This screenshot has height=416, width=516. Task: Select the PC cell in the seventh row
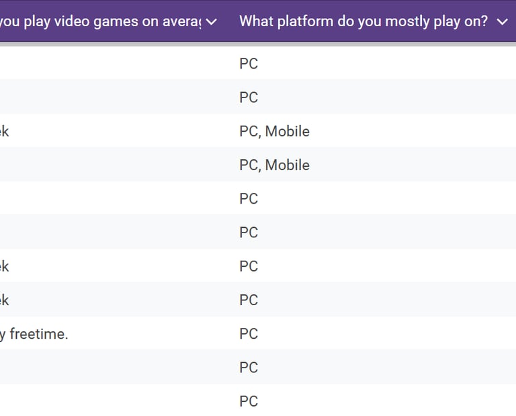[249, 266]
